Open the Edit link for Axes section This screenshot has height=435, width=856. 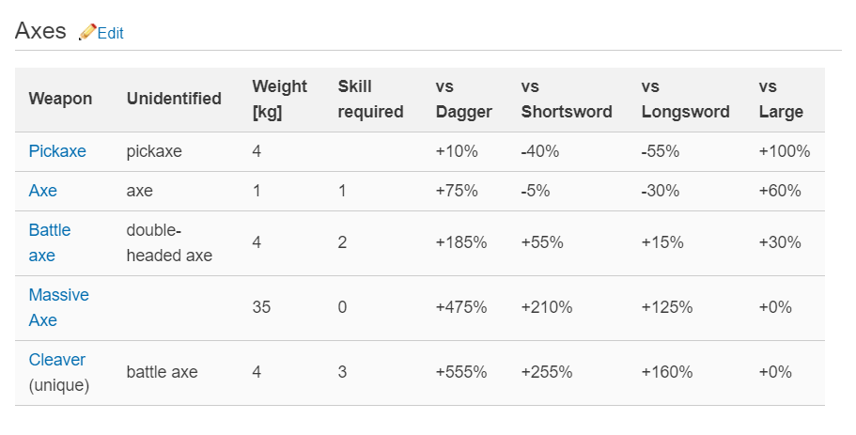110,33
